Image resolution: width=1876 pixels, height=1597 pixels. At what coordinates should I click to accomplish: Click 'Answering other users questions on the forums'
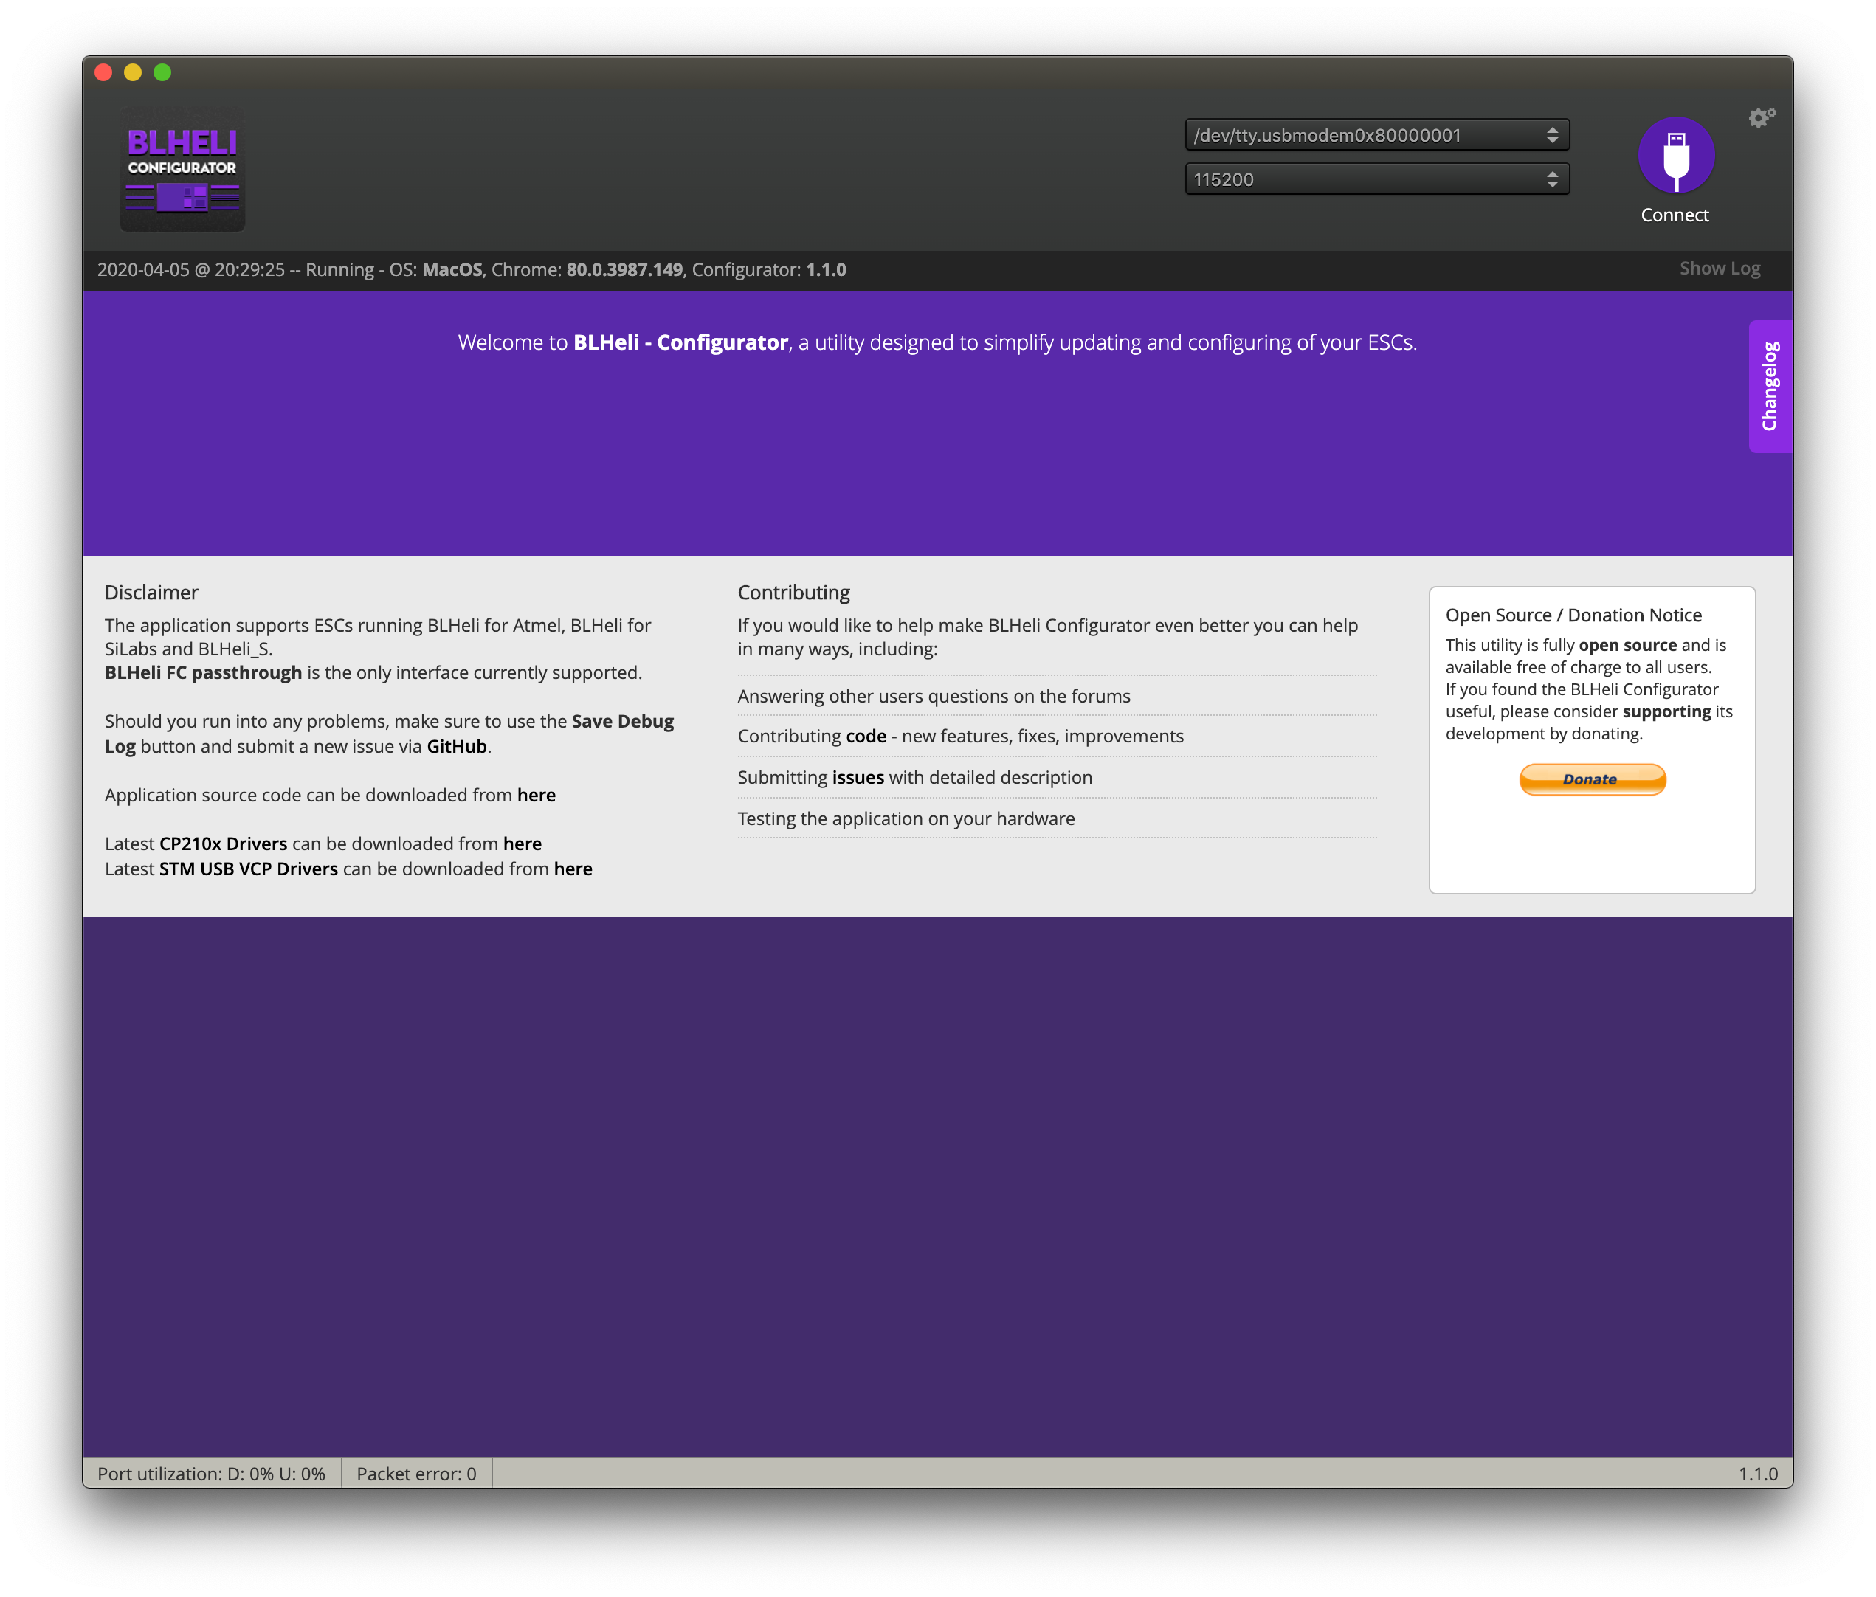click(934, 696)
